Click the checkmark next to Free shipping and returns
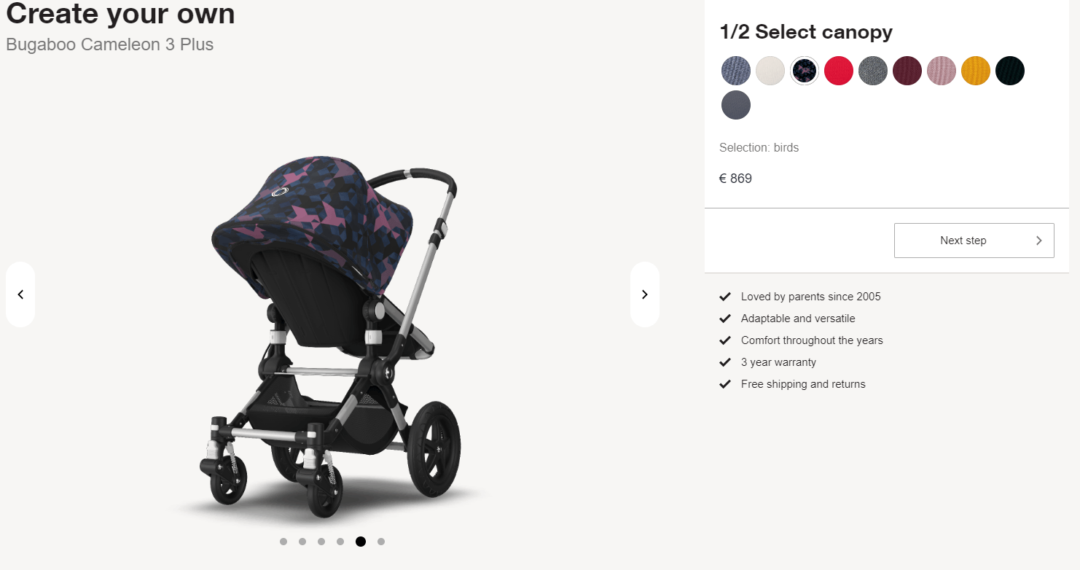This screenshot has height=570, width=1080. (x=725, y=383)
